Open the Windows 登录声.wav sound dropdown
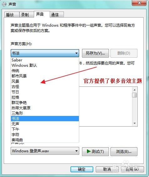 [45, 151]
